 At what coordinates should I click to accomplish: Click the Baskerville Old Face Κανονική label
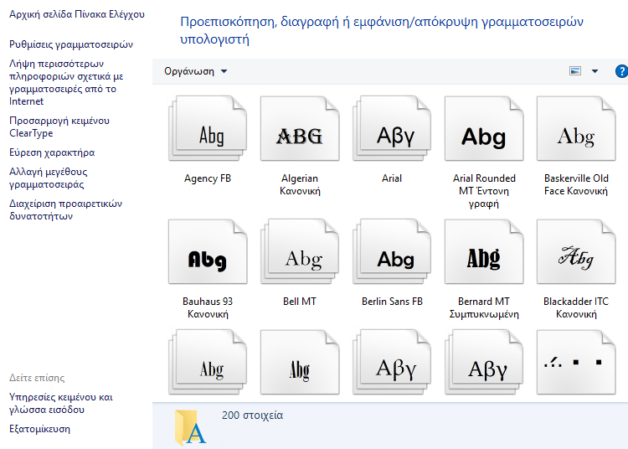click(576, 184)
